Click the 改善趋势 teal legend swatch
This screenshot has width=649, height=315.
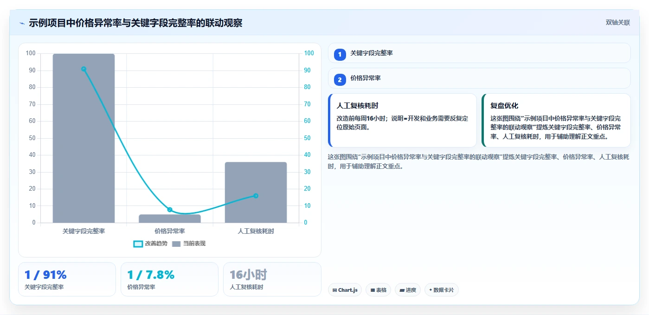(138, 244)
